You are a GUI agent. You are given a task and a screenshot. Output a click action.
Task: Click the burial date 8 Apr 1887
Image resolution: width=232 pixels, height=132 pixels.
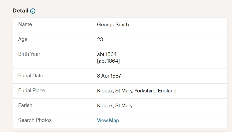109,76
